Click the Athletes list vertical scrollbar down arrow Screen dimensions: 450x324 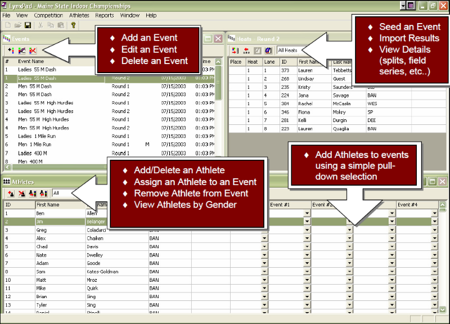pos(443,309)
